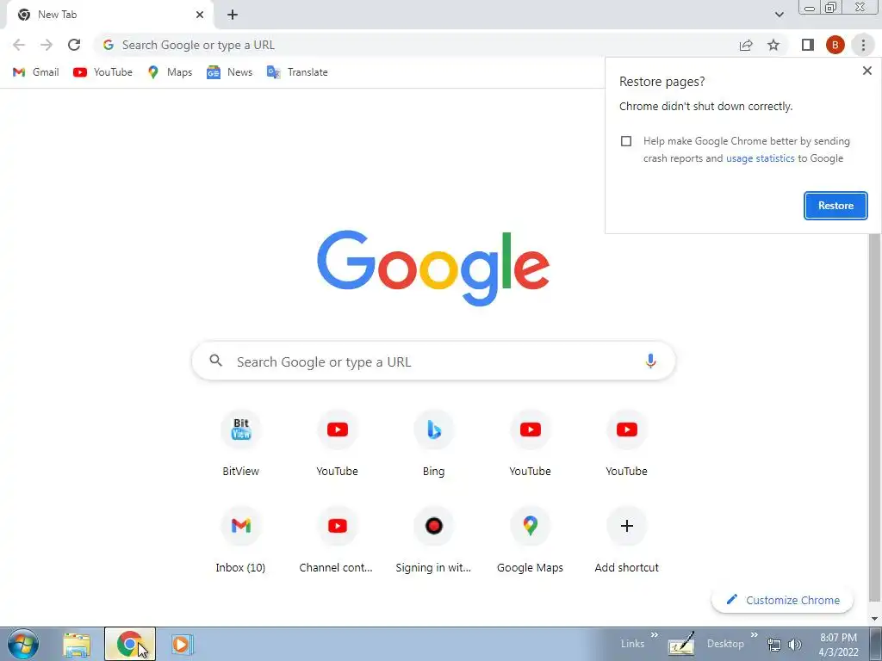Click the Restore button

tap(835, 206)
